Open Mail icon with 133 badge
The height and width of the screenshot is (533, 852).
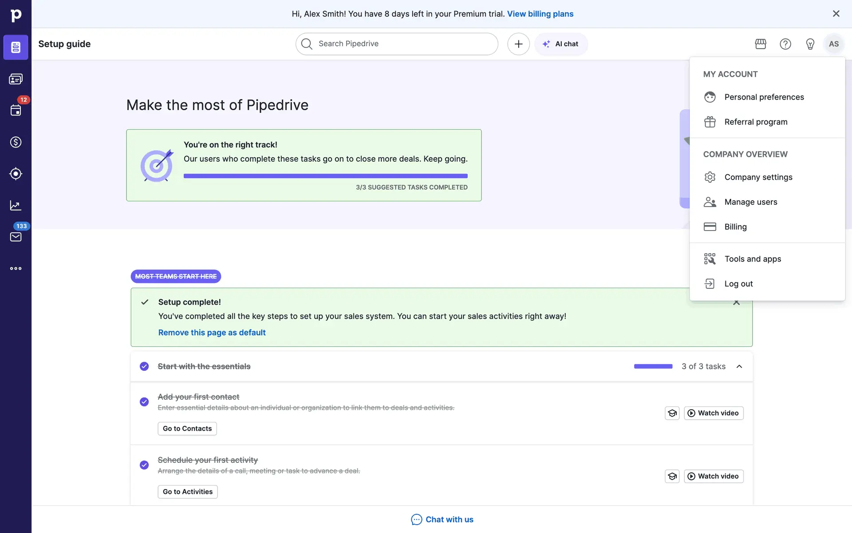tap(16, 237)
